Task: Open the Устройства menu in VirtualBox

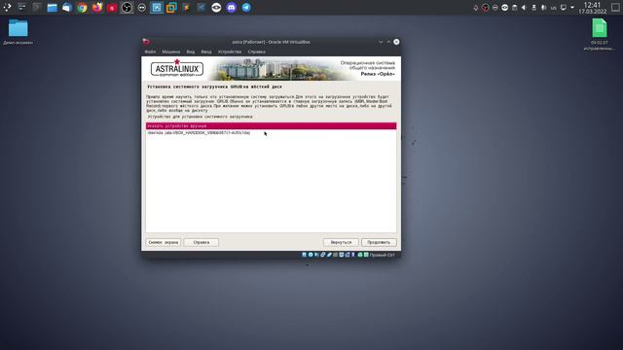Action: tap(230, 52)
